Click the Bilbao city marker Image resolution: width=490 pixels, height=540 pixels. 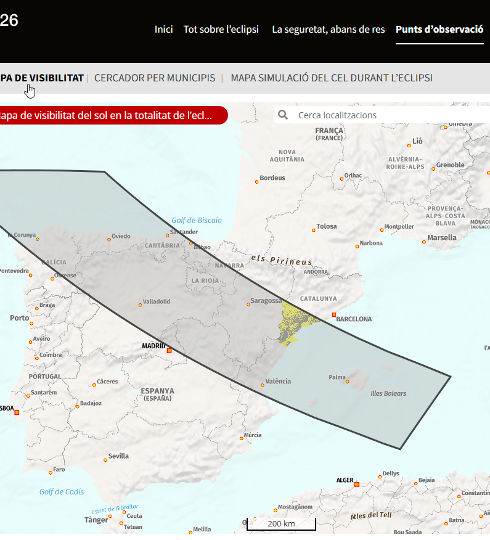coord(191,243)
